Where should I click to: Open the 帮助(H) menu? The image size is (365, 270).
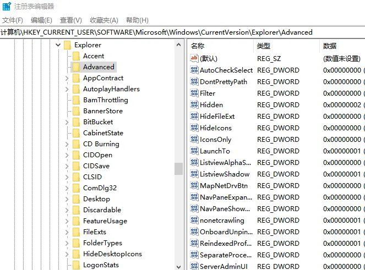pyautogui.click(x=137, y=20)
